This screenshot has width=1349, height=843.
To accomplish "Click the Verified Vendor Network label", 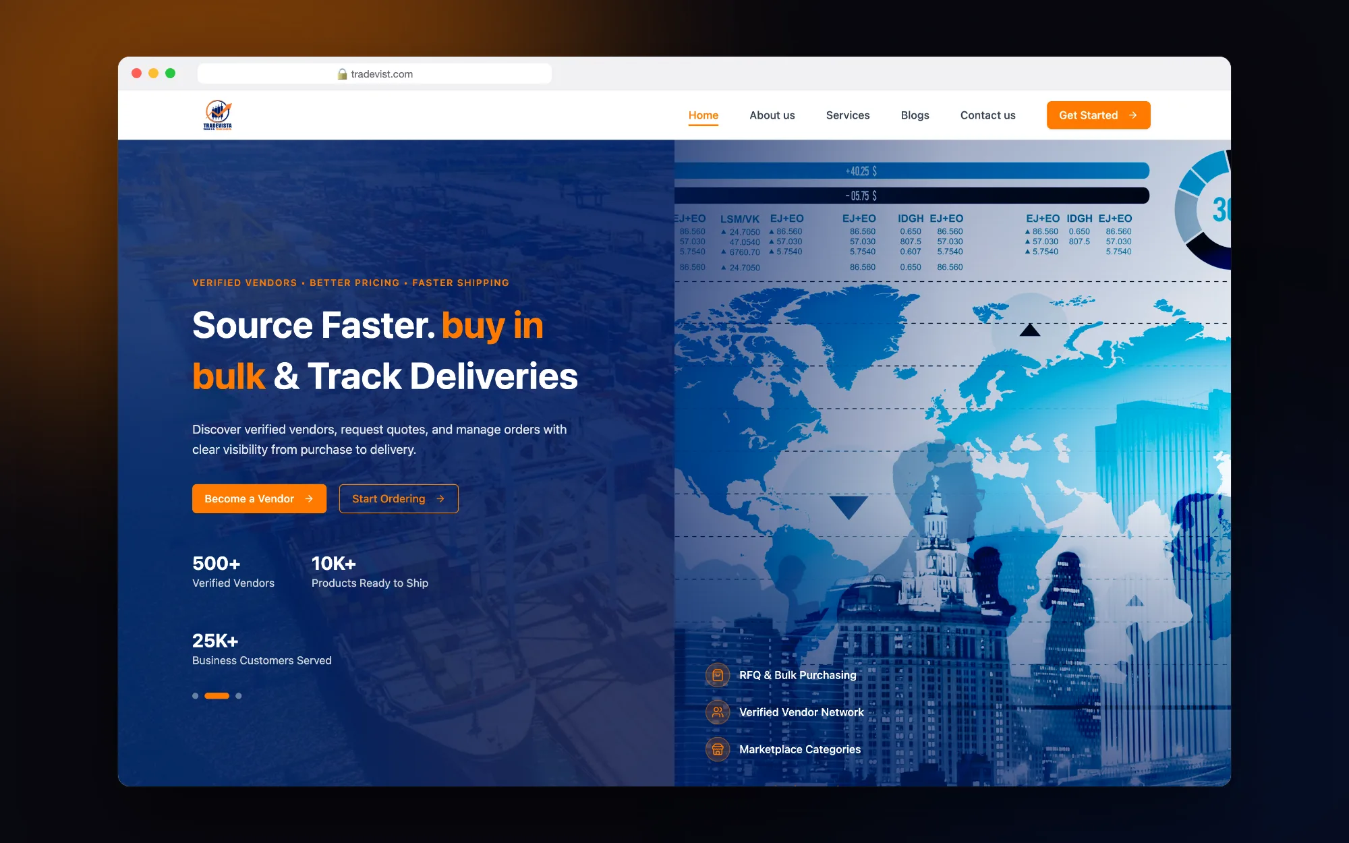I will coord(801,712).
